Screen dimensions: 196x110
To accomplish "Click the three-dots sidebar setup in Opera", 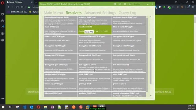I will pyautogui.click(x=2, y=98).
